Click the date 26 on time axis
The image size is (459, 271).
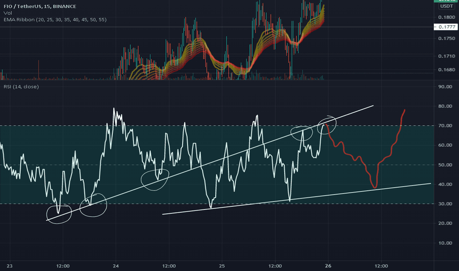(x=328, y=266)
